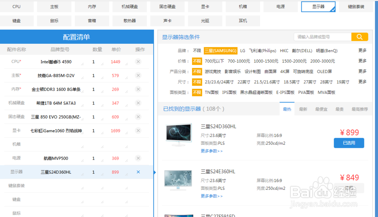The height and width of the screenshot is (217, 378).
Task: Open the 三星S24E360HL product thumbnail
Action: 178,180
